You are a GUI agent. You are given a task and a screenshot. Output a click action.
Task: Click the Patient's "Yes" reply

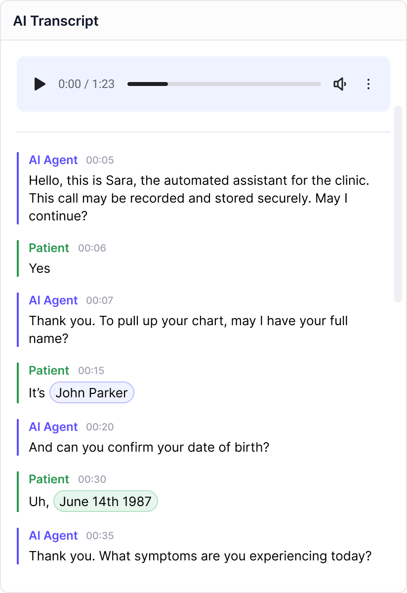(x=40, y=268)
